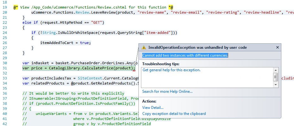
Task: Click 'else if' keyword on line 22
Action: pyautogui.click(x=30, y=22)
